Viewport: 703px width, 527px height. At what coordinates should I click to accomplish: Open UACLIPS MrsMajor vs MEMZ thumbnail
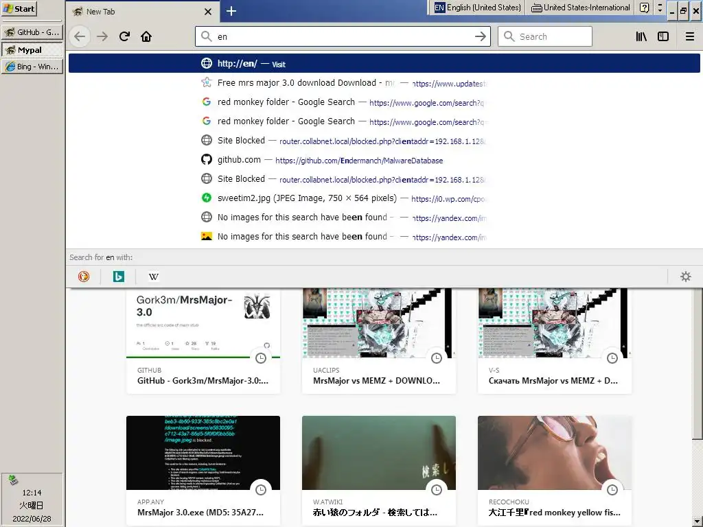tap(379, 323)
